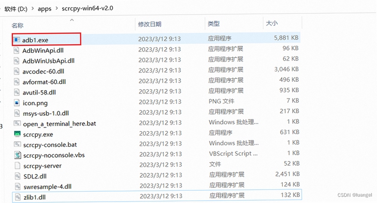The height and width of the screenshot is (203, 377).
Task: Click the 631 KB size of scrcpy.exe
Action: pyautogui.click(x=289, y=132)
